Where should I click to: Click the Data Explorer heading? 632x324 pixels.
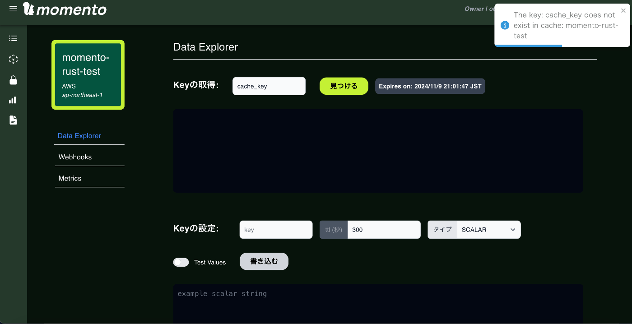pyautogui.click(x=205, y=47)
